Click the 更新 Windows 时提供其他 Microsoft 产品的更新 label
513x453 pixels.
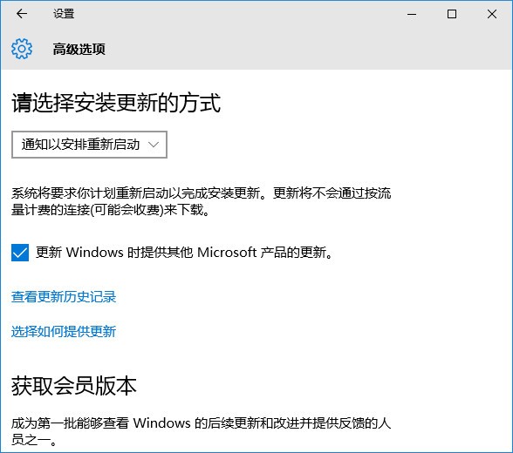184,253
